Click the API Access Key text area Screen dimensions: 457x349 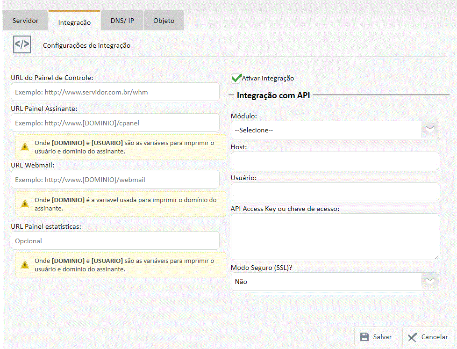[x=335, y=237]
